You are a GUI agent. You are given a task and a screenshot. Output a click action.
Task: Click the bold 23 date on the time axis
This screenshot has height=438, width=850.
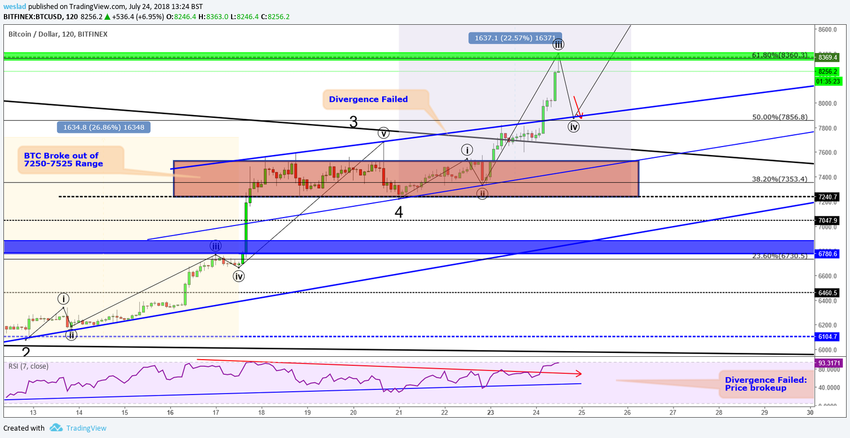[x=490, y=412]
